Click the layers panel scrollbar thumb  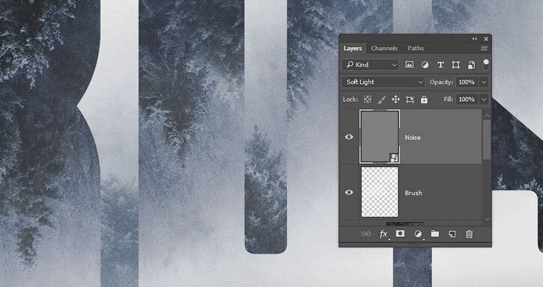pyautogui.click(x=487, y=140)
